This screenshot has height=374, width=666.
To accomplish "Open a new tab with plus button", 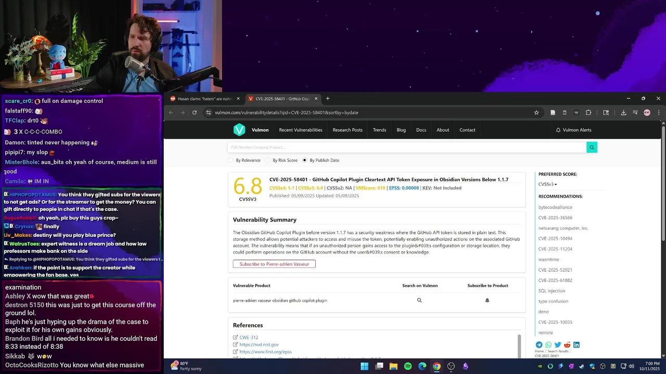I will point(328,99).
